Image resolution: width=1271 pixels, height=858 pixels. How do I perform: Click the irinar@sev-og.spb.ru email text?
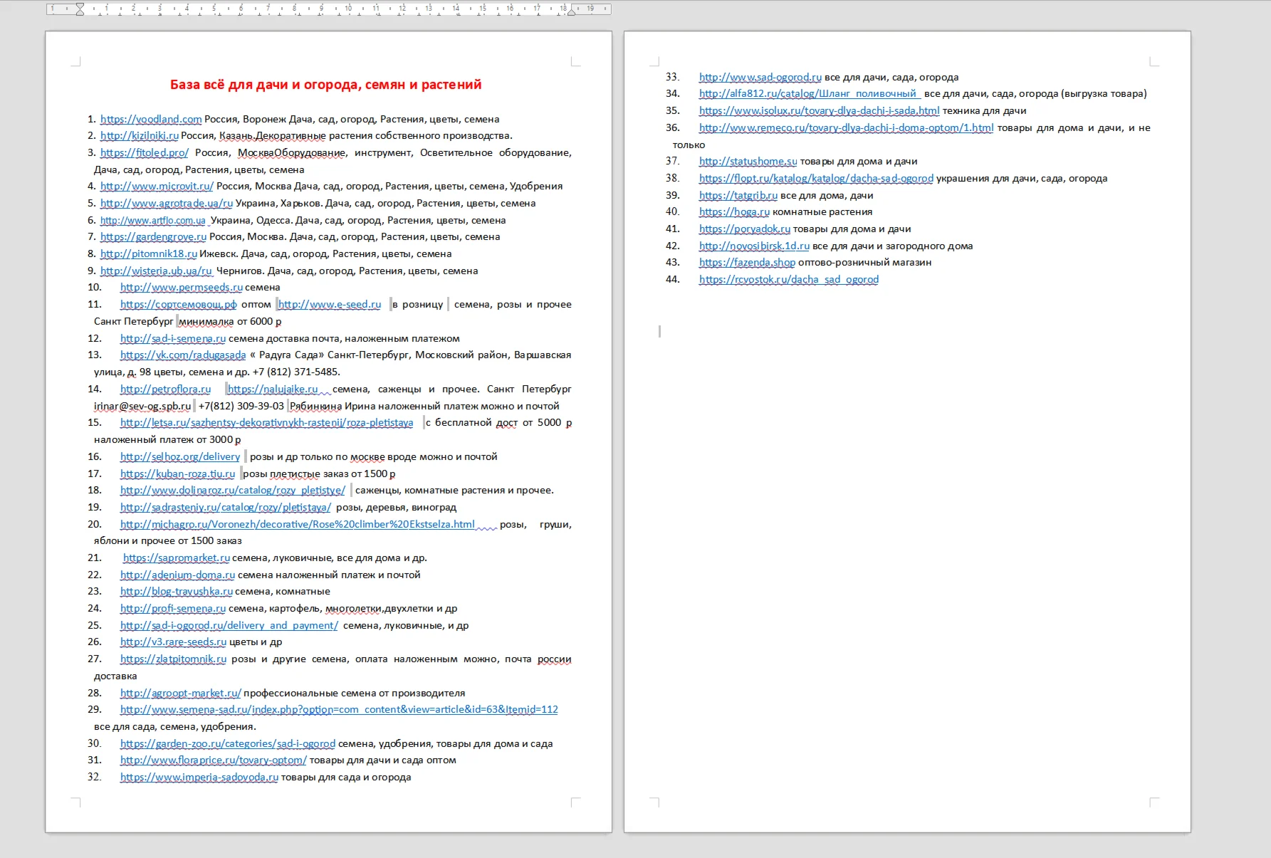(142, 406)
